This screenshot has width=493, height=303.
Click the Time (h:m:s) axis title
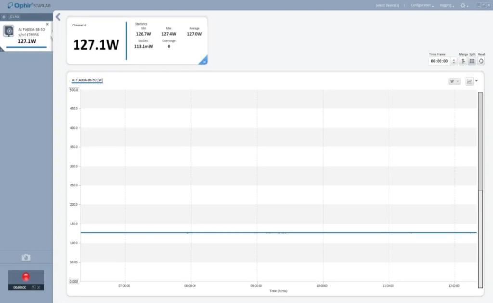coord(278,291)
